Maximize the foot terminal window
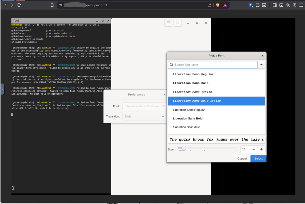 tap(102, 21)
